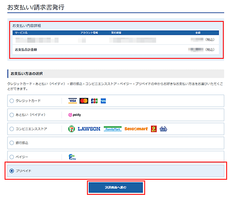
Task: Click the VISA card logo
Action: 72,101
